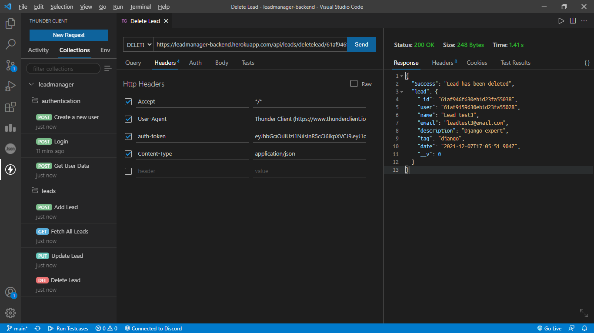Click the main branch indicator in status bar
Viewport: 594px width, 333px height.
pyautogui.click(x=17, y=329)
